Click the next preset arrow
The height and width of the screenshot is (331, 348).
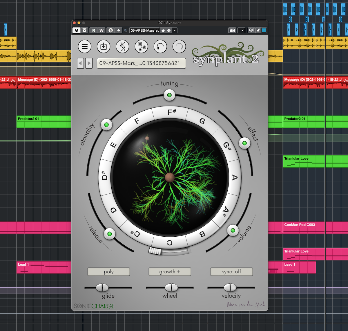[x=89, y=63]
